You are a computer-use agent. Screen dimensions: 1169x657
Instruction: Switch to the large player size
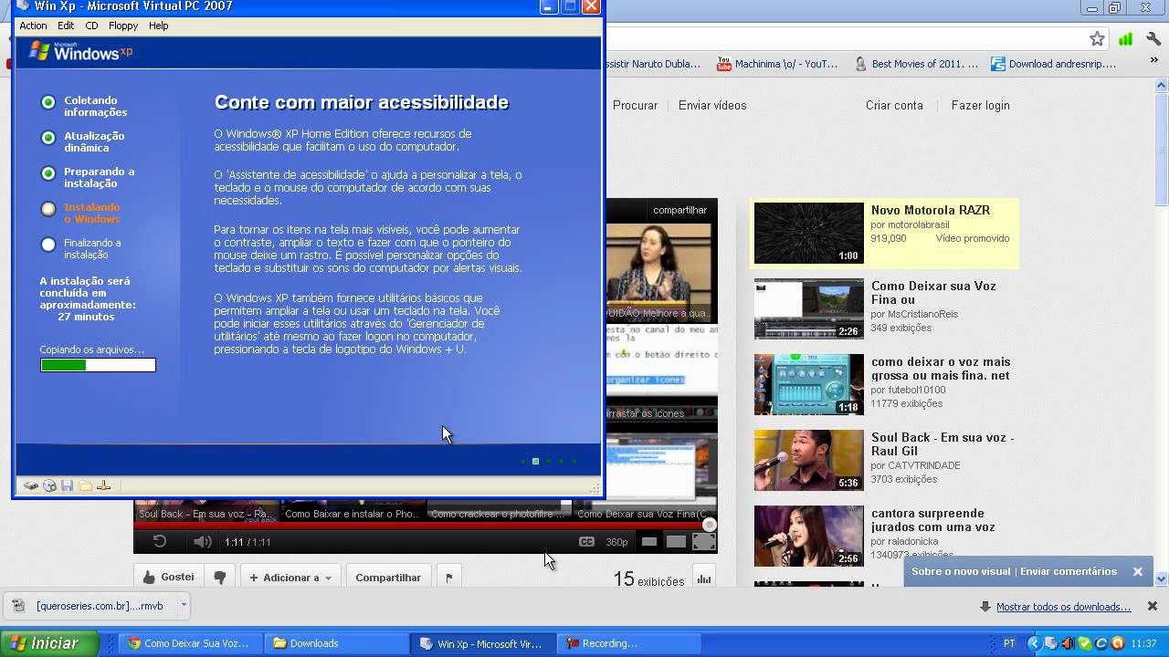(676, 542)
